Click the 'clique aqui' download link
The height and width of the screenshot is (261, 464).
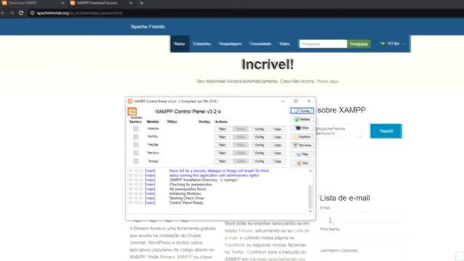coord(327,81)
